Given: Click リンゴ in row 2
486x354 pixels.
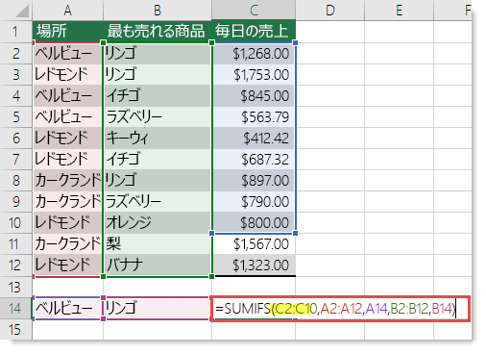Looking at the screenshot, I should 158,53.
